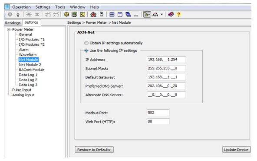Open the Settings menu in menu bar
257x161 pixels.
tap(43, 7)
